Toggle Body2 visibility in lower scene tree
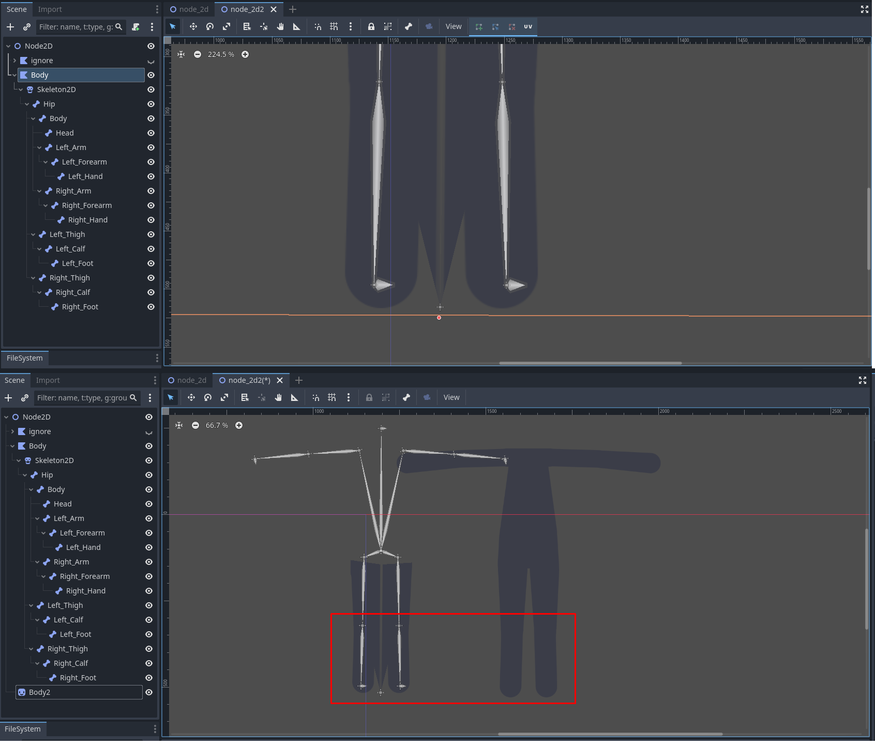875x745 pixels. (149, 692)
